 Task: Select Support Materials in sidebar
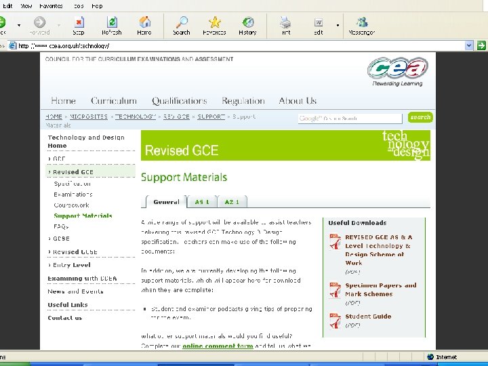(x=83, y=216)
